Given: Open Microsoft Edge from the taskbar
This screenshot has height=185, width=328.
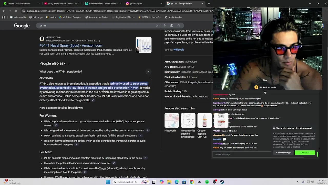Looking at the screenshot, I should [x=177, y=182].
